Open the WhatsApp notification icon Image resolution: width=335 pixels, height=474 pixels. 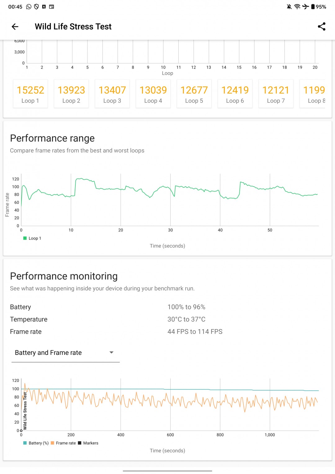click(29, 7)
